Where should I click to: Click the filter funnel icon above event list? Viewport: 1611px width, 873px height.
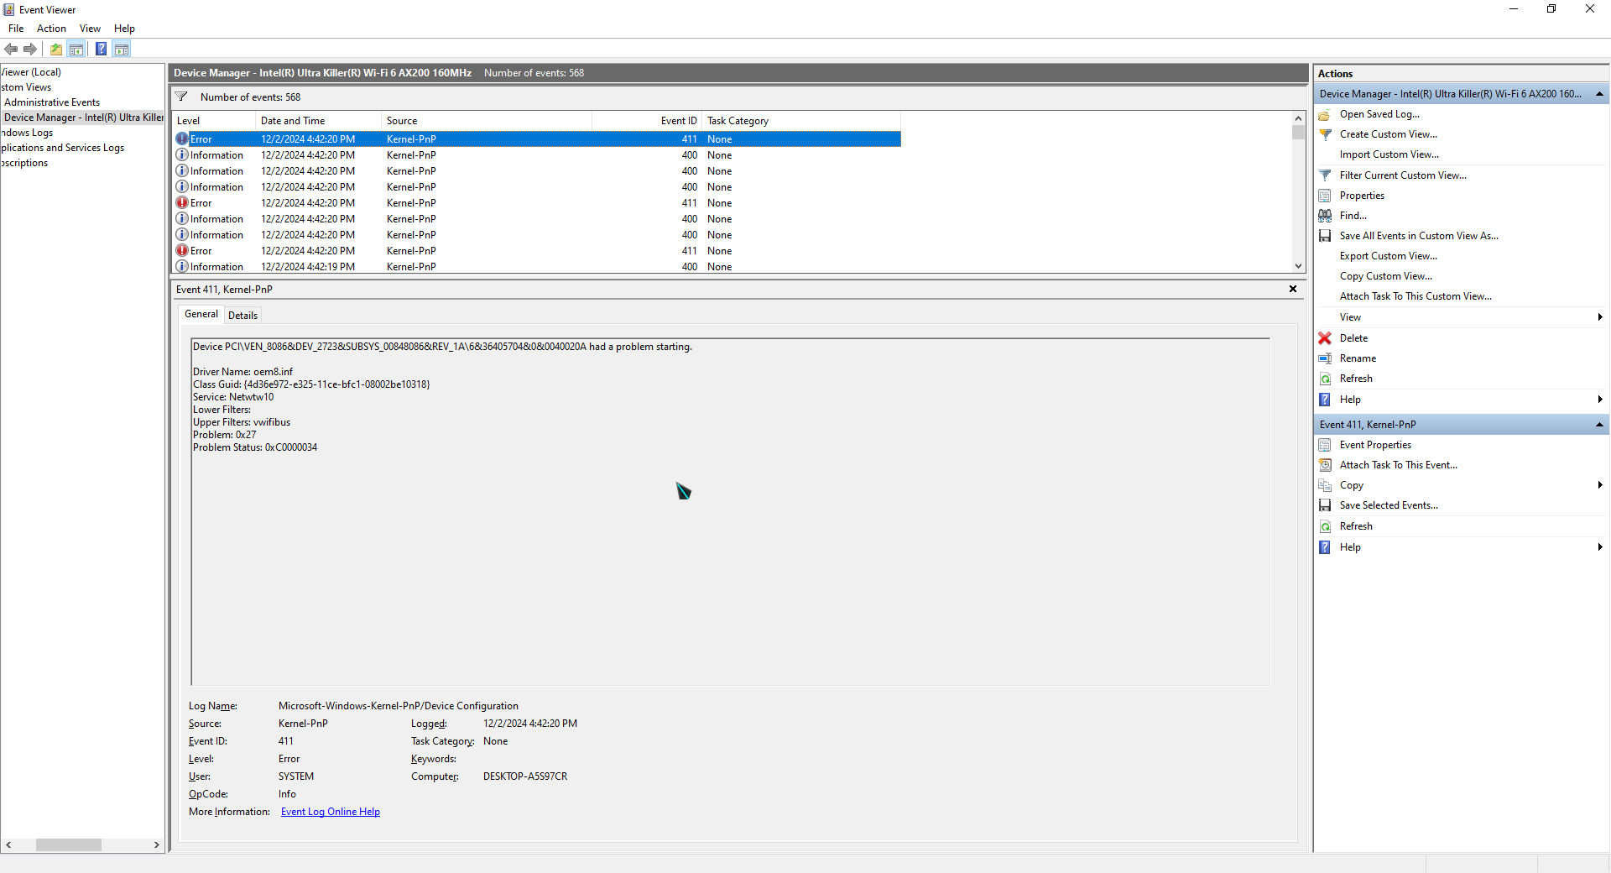pos(181,97)
